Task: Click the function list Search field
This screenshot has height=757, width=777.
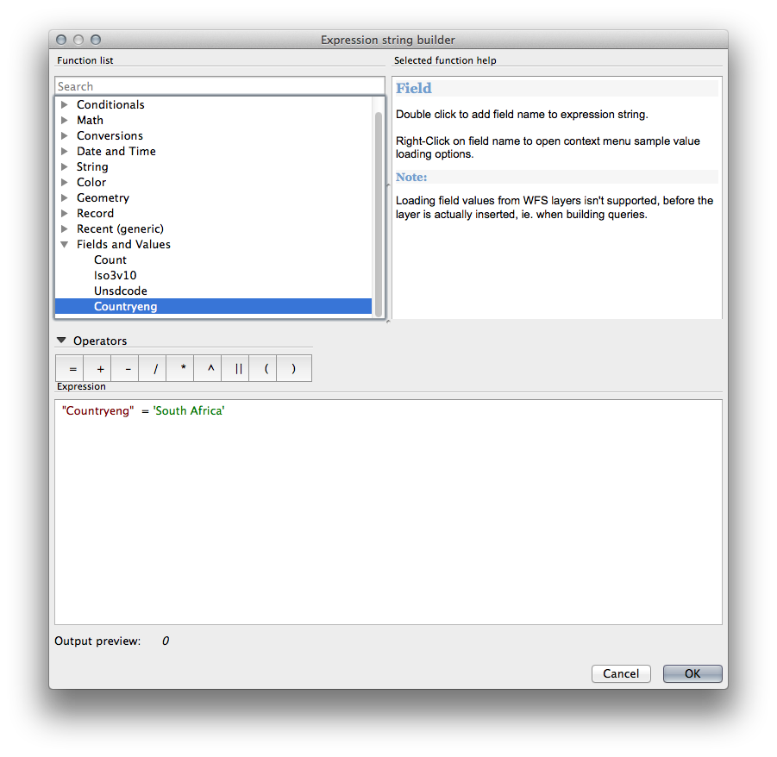Action: click(219, 86)
